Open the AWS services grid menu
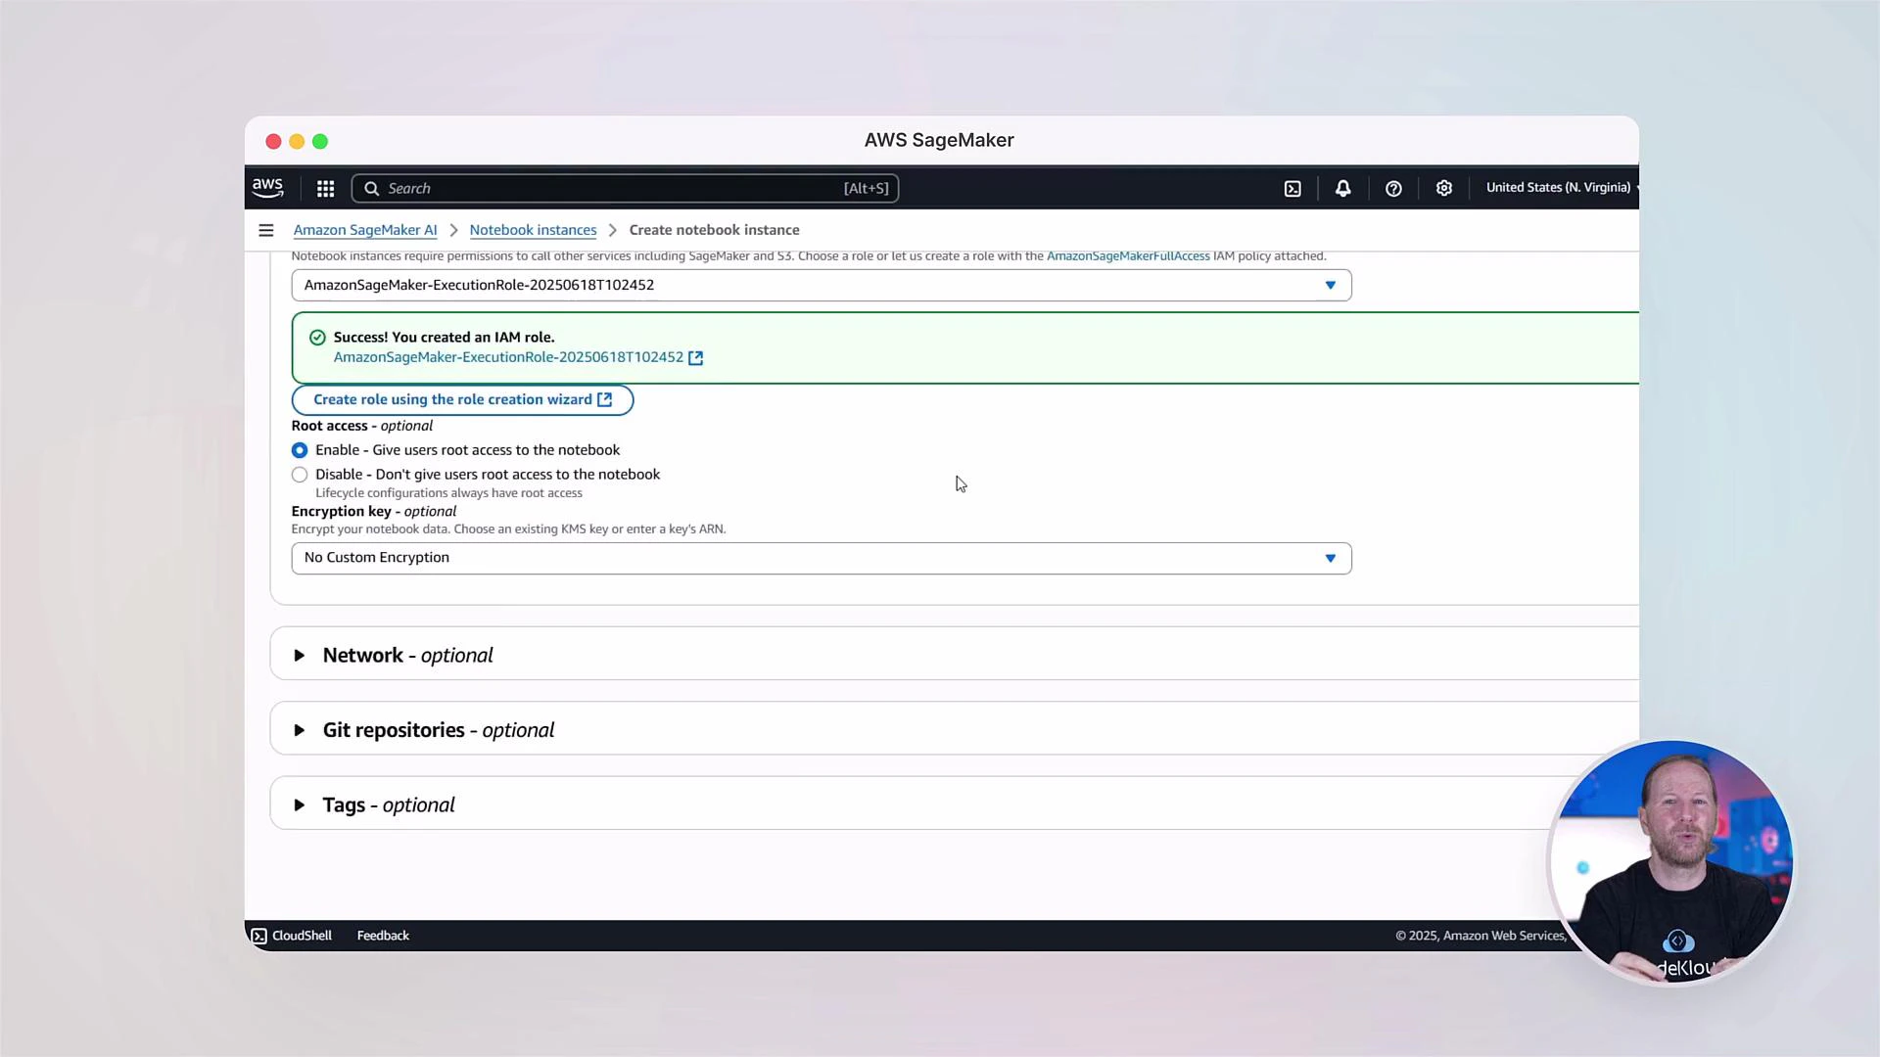 click(324, 188)
